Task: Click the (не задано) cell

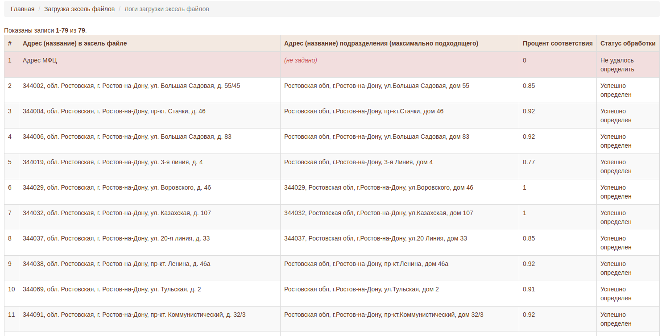Action: click(x=300, y=60)
